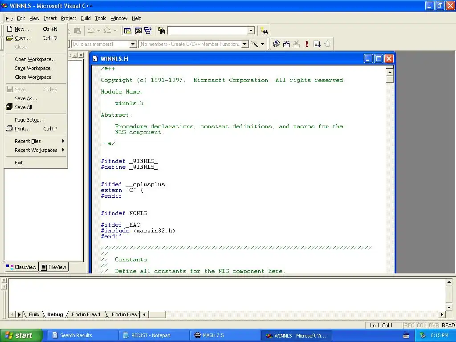The width and height of the screenshot is (456, 342).
Task: Select the Build output tab
Action: [34, 314]
